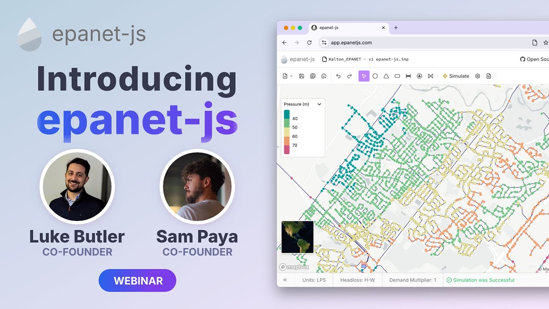Image resolution: width=549 pixels, height=309 pixels.
Task: Click Simulation was Successful message
Action: coord(480,280)
